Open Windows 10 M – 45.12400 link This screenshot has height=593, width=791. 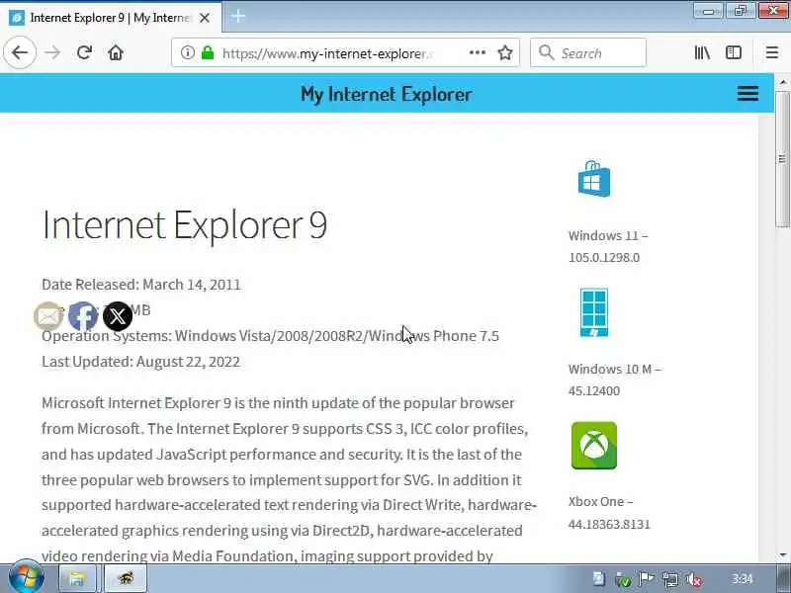615,380
